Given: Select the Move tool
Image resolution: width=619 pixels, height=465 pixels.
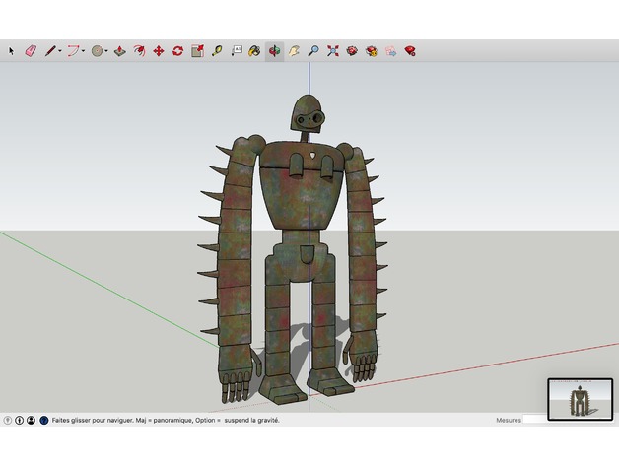Looking at the screenshot, I should pos(159,51).
